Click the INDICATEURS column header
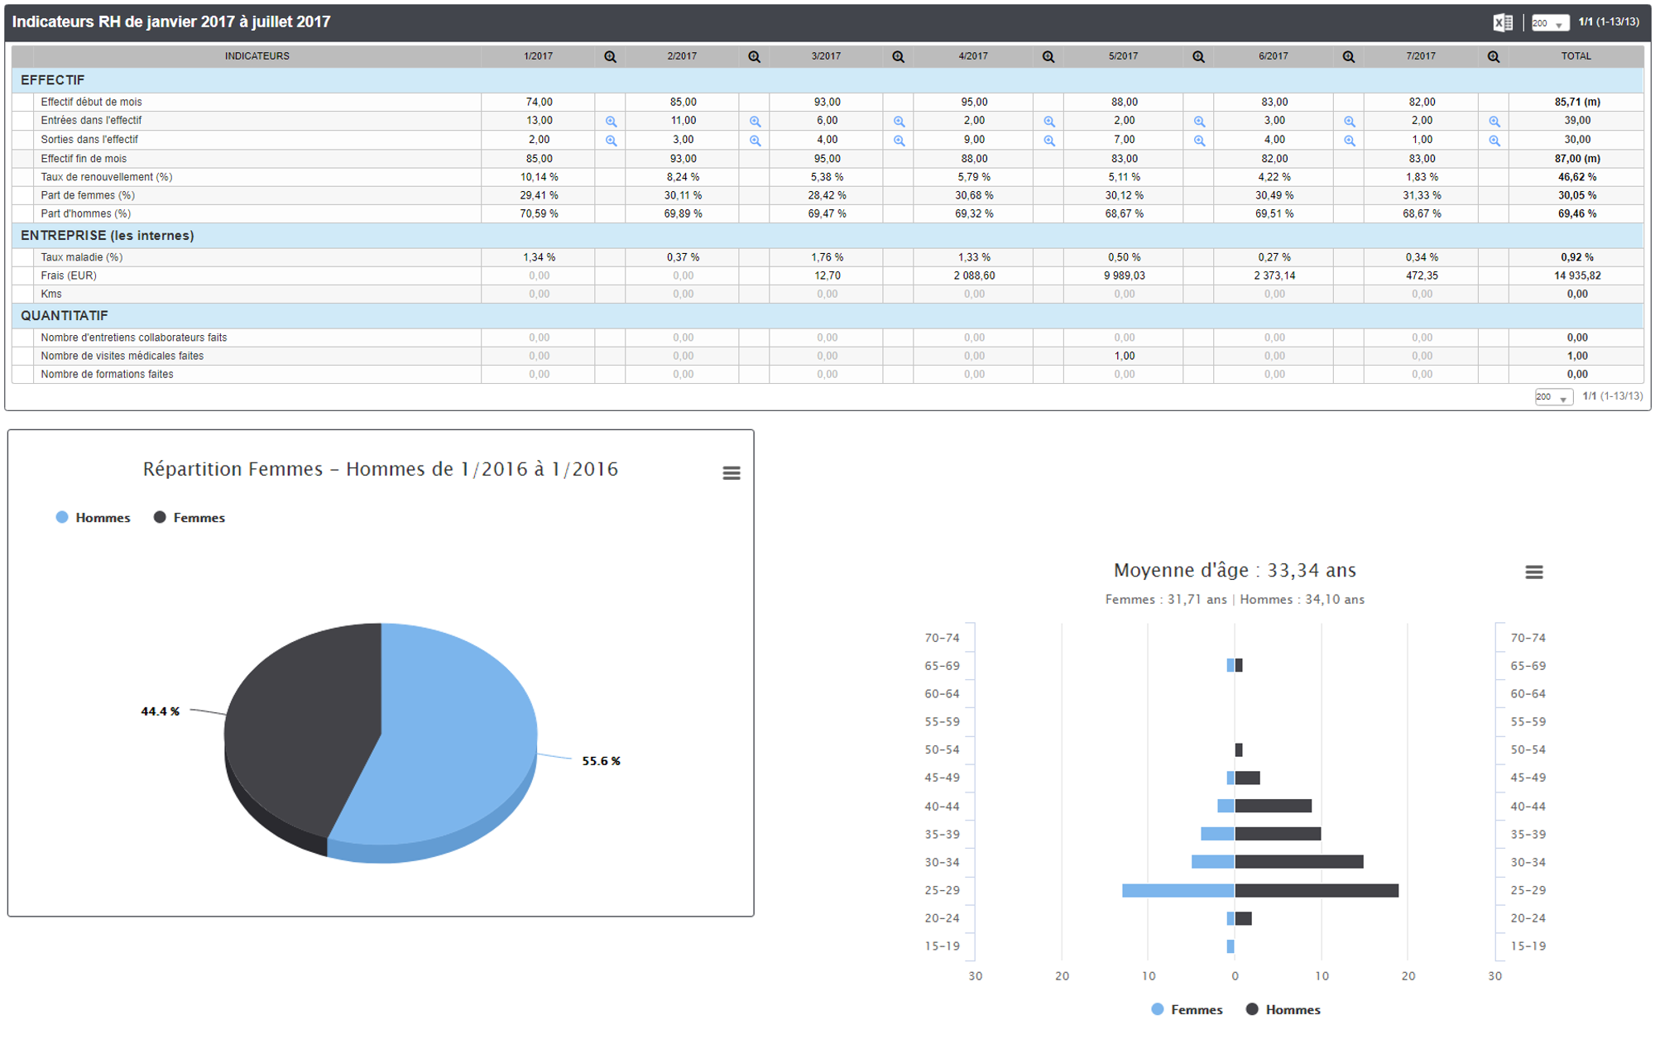1655x1039 pixels. 257,56
